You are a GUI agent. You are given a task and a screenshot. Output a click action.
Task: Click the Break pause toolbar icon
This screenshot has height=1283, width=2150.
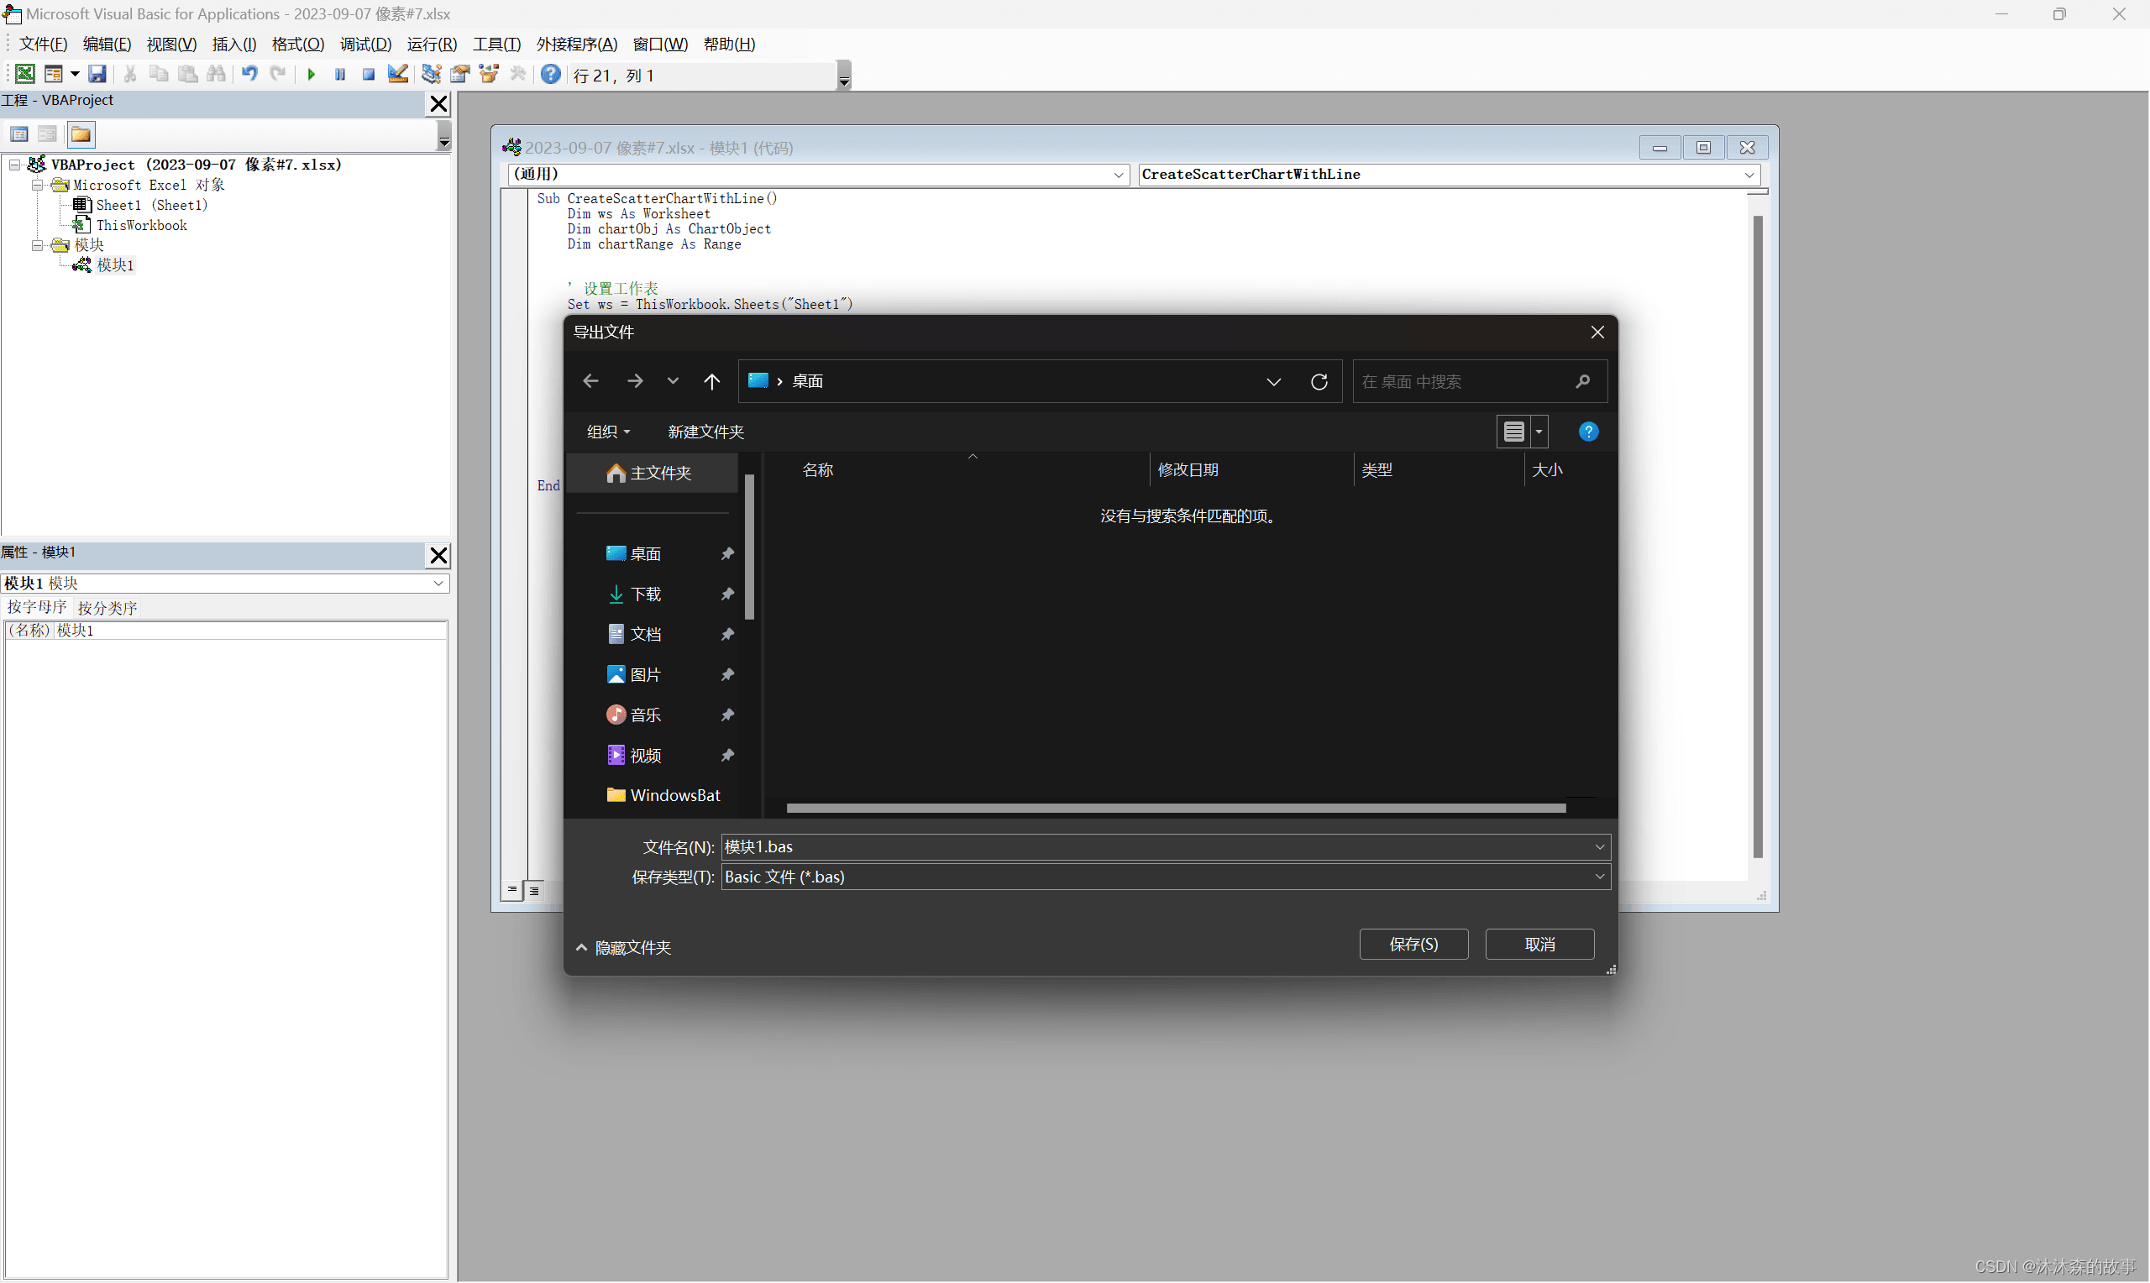(x=341, y=75)
